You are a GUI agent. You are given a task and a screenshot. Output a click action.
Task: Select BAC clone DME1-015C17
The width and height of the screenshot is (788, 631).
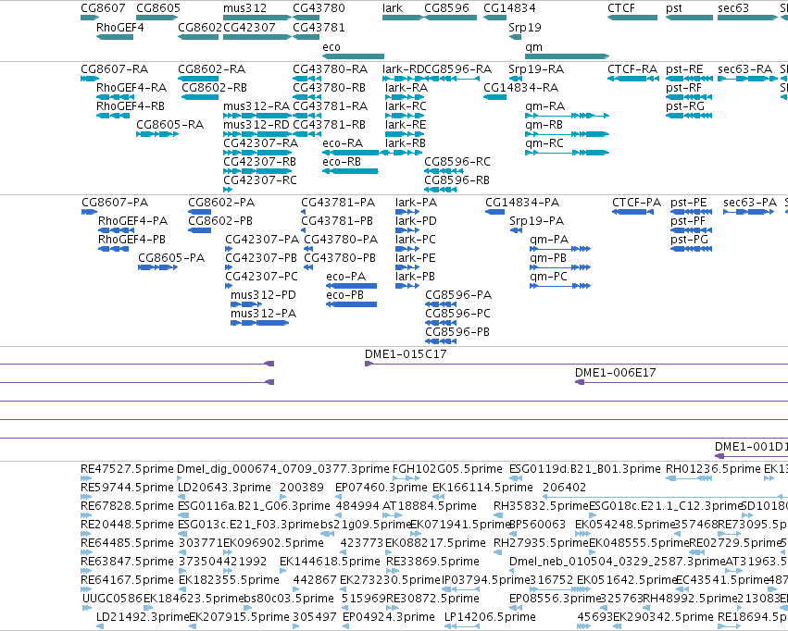click(x=577, y=364)
